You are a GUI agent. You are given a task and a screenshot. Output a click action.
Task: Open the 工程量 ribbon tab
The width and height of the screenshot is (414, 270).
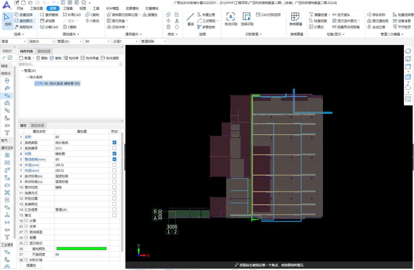68,8
